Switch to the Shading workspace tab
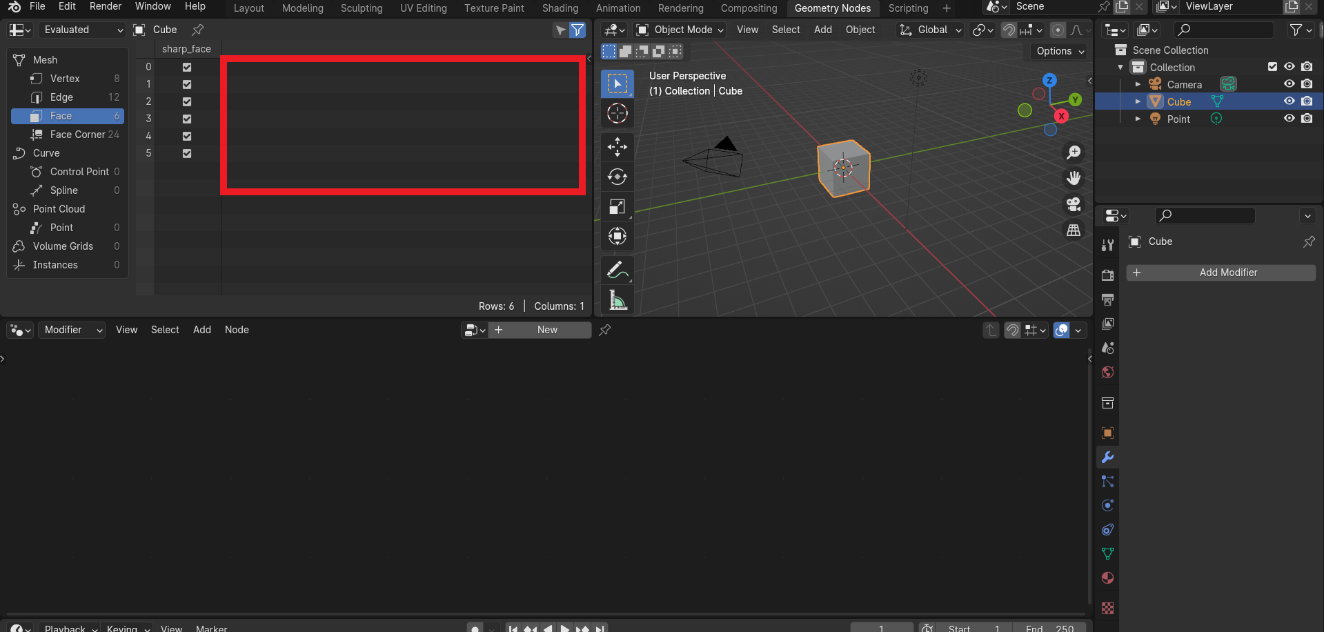Image resolution: width=1324 pixels, height=632 pixels. 560,8
